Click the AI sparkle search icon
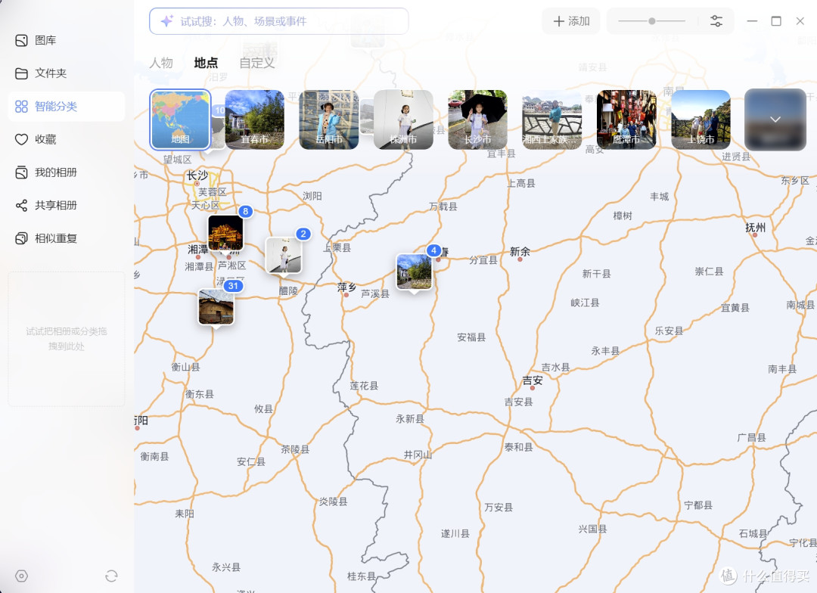 coord(166,21)
